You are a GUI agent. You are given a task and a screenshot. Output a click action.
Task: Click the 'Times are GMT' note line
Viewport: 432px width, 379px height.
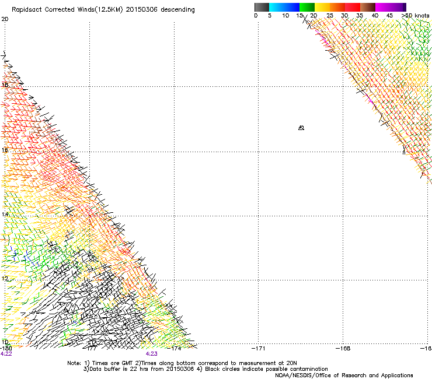pyautogui.click(x=182, y=363)
